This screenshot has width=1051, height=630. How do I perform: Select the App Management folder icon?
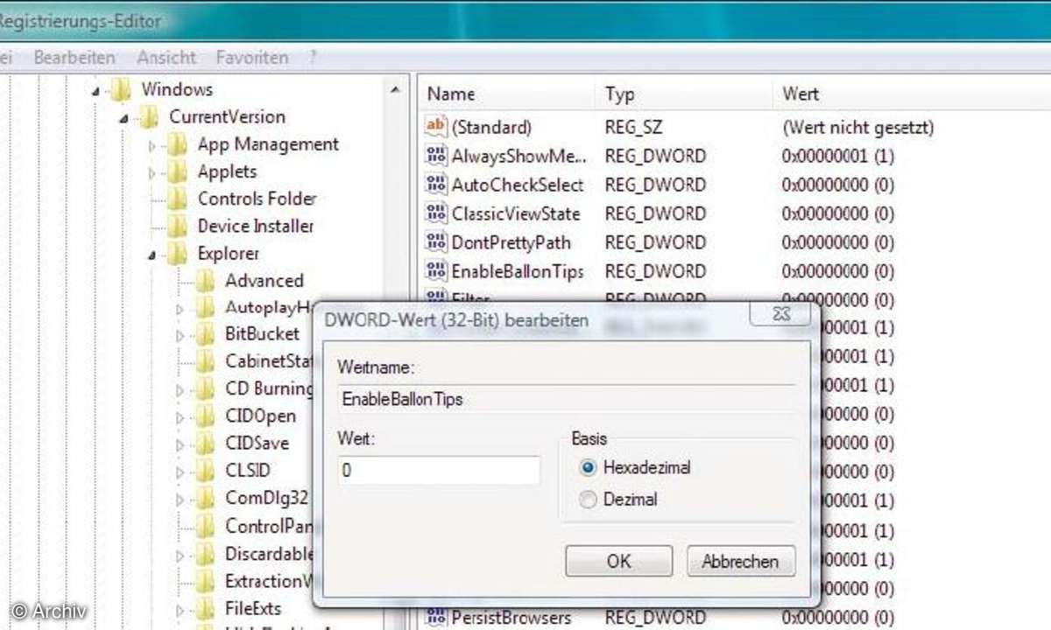click(x=177, y=144)
